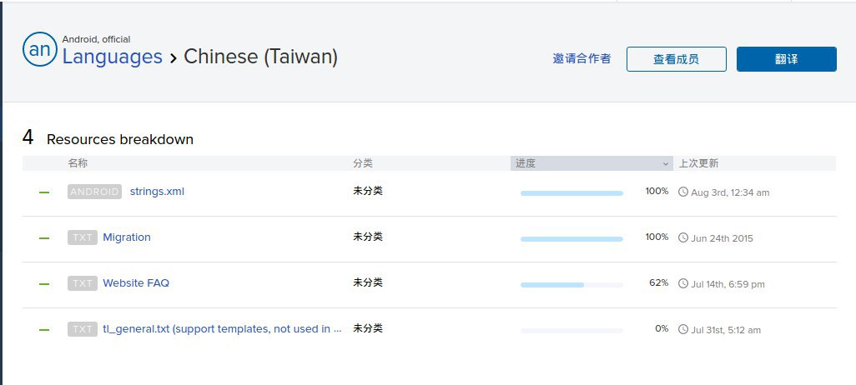Click the ANDROID badge next to strings.xml
Image resolution: width=856 pixels, height=385 pixels.
[94, 192]
